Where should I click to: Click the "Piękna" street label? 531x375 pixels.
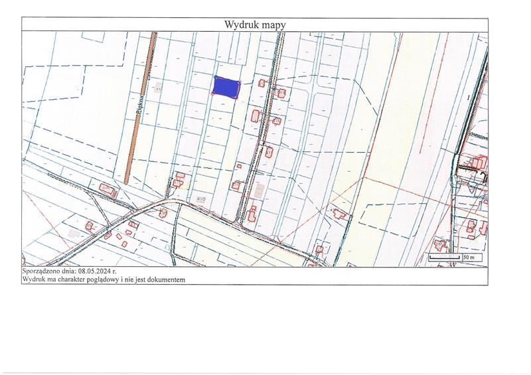pyautogui.click(x=141, y=104)
